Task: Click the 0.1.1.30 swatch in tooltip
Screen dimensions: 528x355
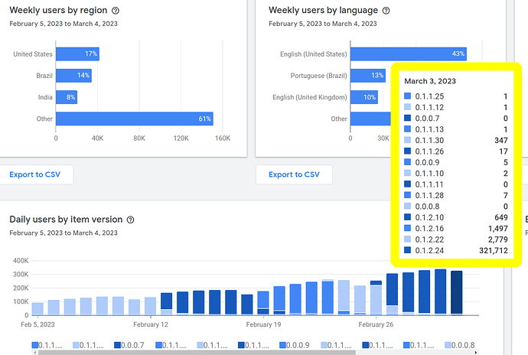Action: pyautogui.click(x=407, y=140)
